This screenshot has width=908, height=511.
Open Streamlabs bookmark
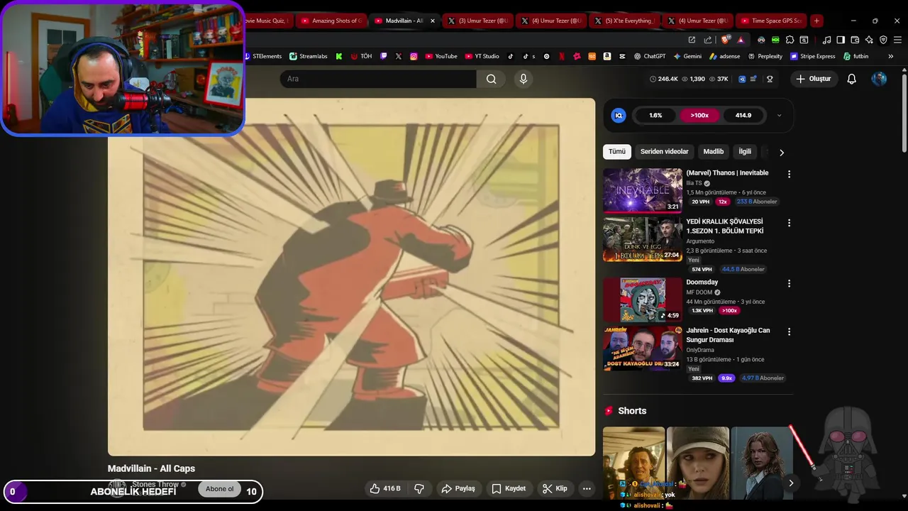[x=307, y=56]
